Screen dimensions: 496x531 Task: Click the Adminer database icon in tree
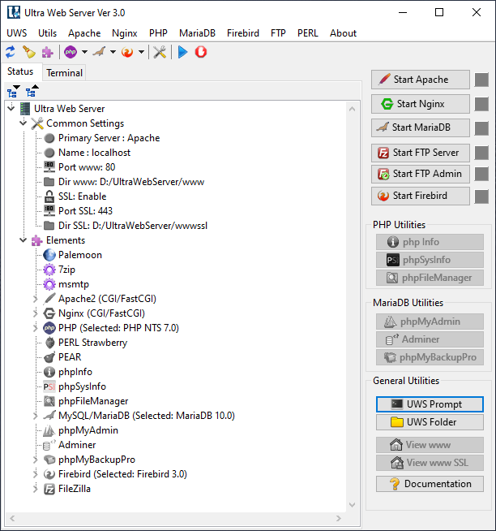[x=49, y=445]
